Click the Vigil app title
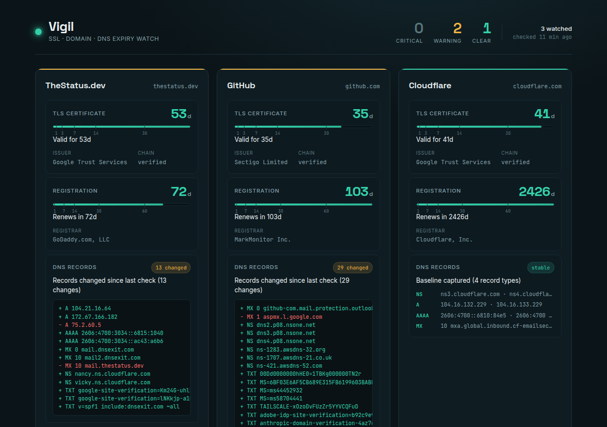 61,27
